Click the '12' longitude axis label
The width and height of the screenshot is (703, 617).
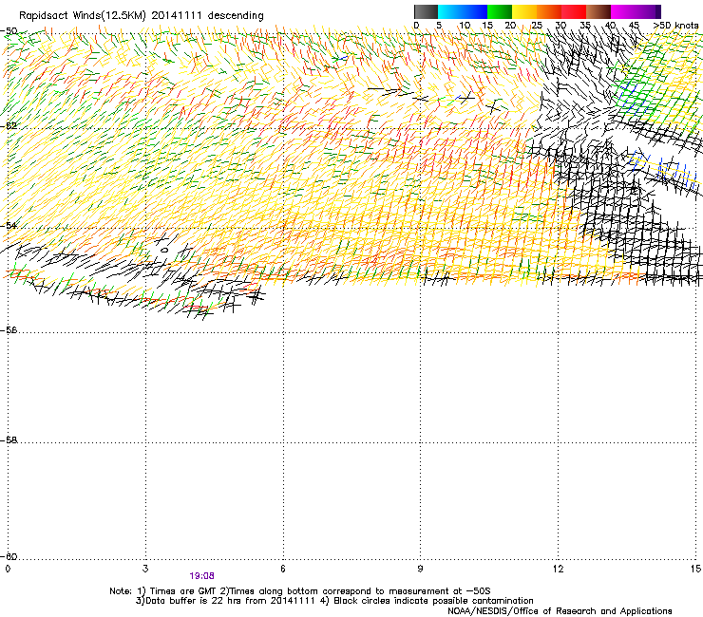point(558,569)
